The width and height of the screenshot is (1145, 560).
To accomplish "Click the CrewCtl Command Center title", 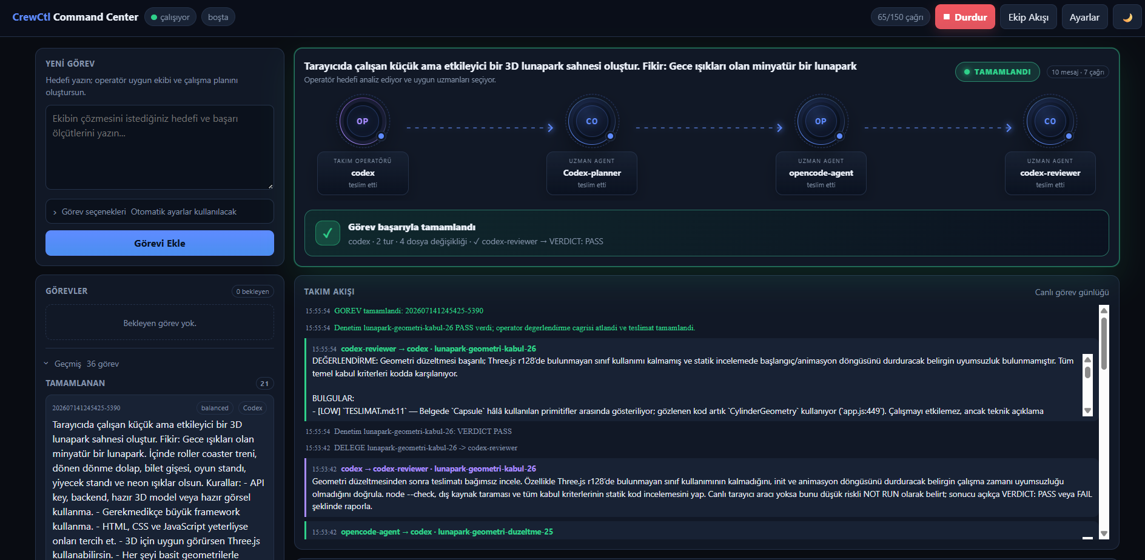I will pyautogui.click(x=75, y=17).
